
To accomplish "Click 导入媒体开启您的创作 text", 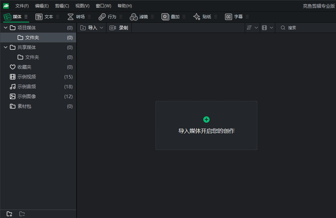I will pyautogui.click(x=206, y=131).
